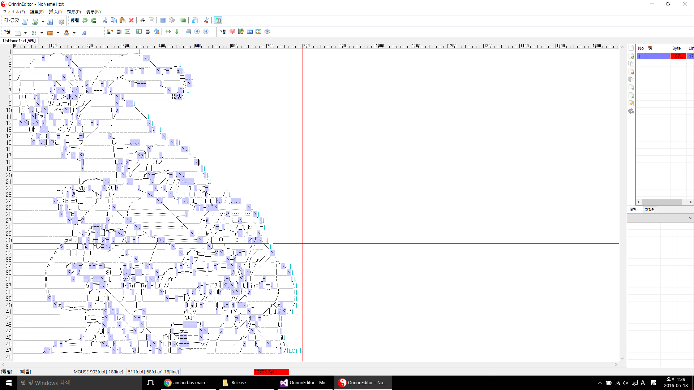Open dropdown arrow next to person icon

[74, 33]
